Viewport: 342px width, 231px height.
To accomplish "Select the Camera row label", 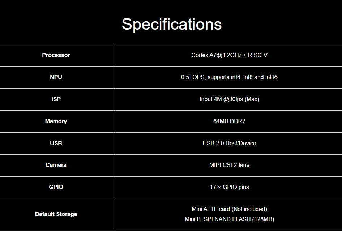I will (56, 165).
